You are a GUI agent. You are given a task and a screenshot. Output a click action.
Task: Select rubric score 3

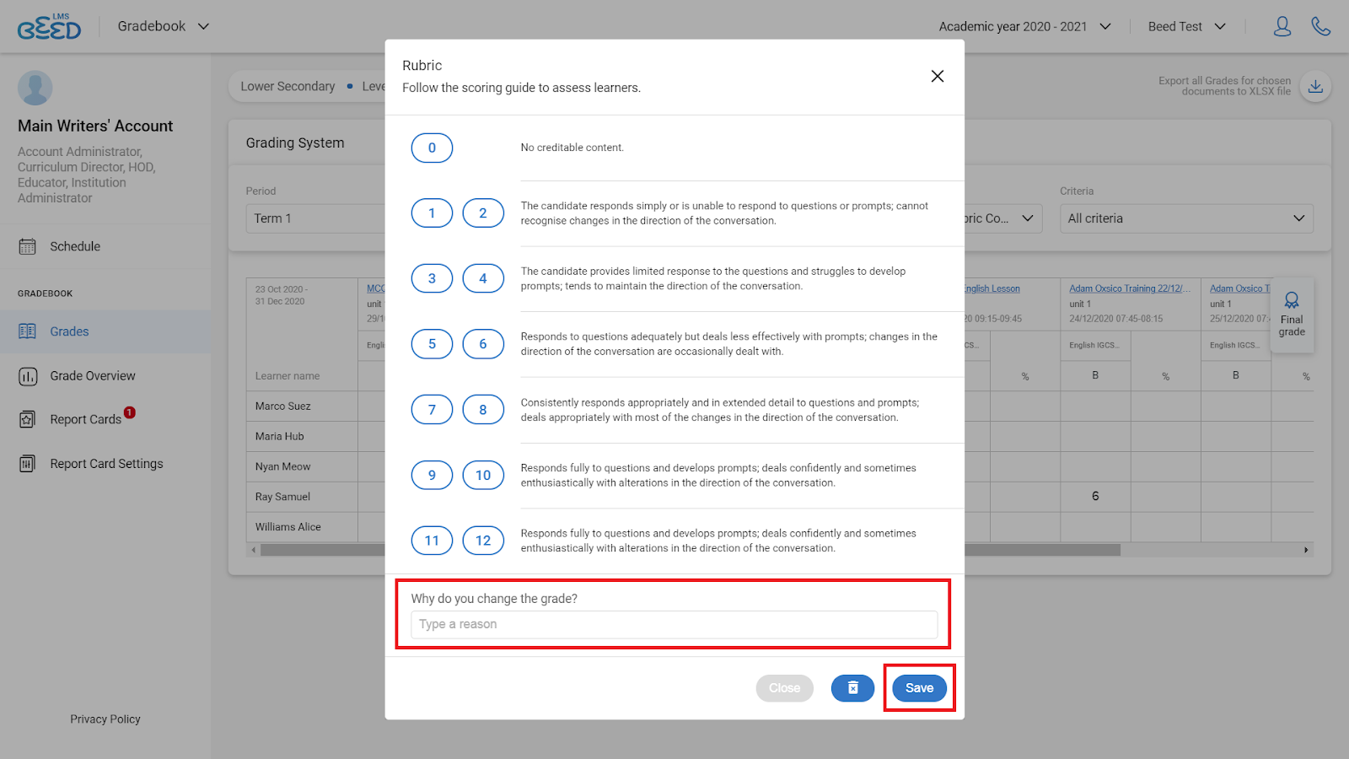tap(432, 278)
